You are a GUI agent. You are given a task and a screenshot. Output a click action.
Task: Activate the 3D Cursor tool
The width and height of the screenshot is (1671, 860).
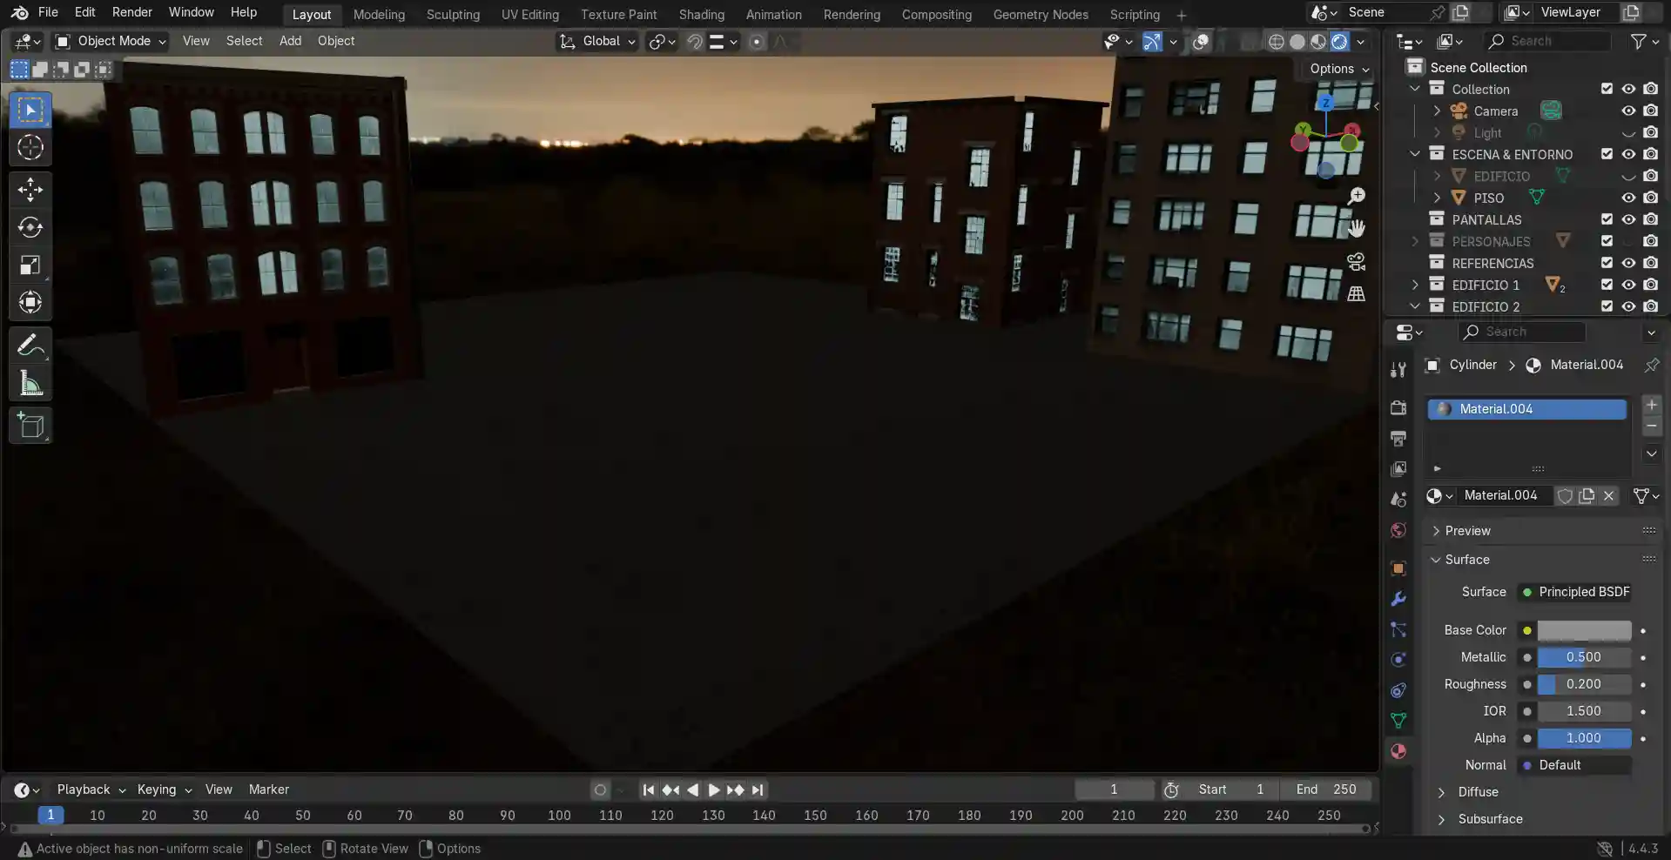click(x=30, y=148)
